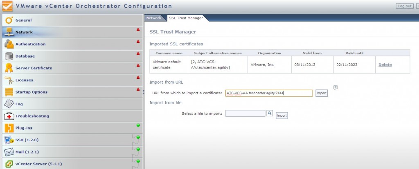Click the browse magnifier icon for file import
Screen dimensions: 419x169
pos(270,113)
